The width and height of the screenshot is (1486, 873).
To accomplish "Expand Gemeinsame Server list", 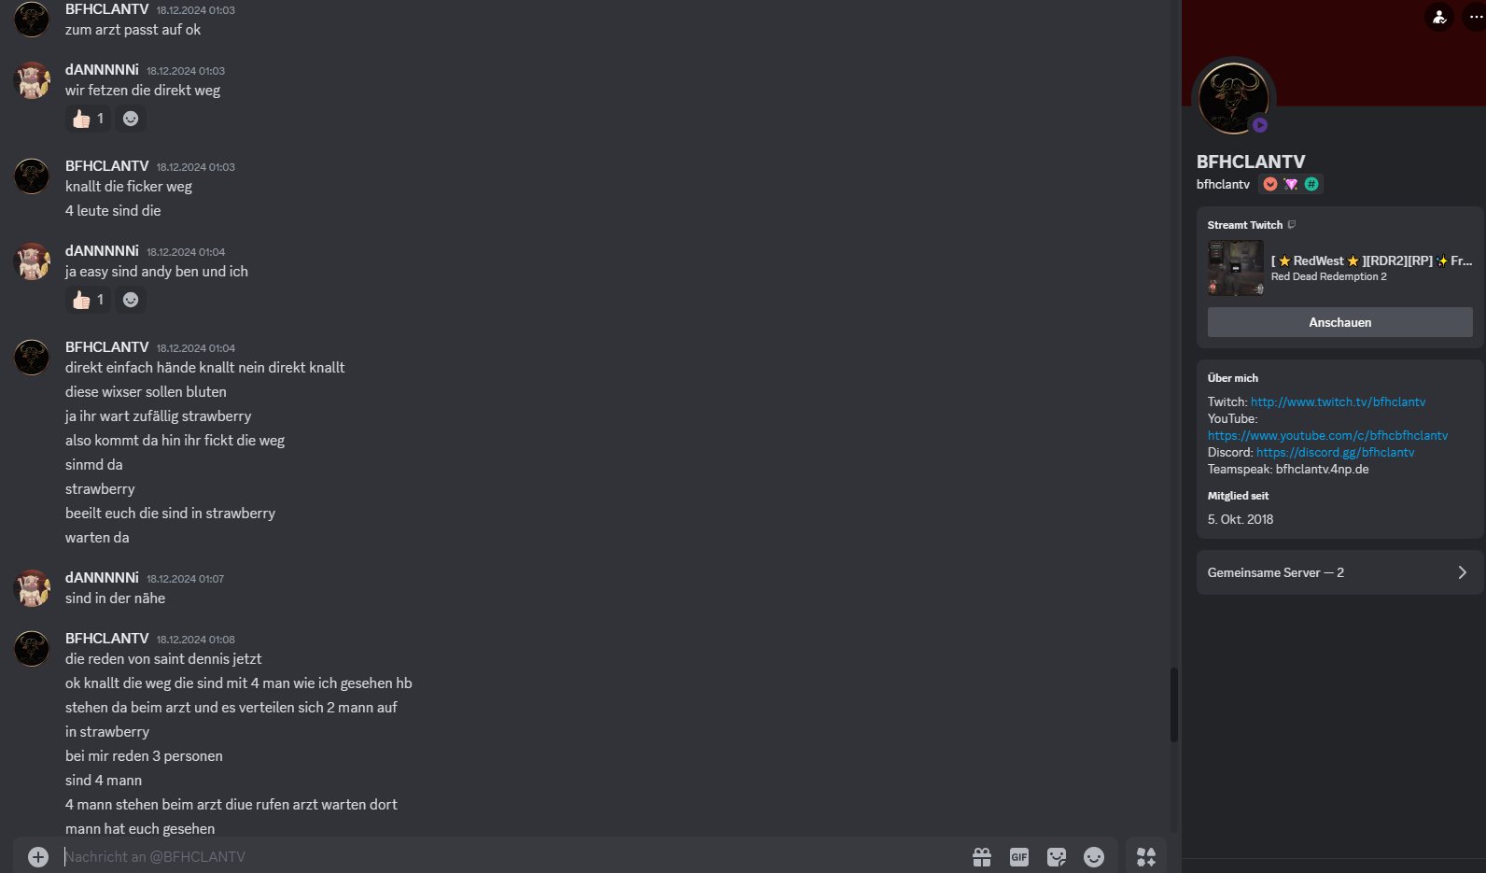I will click(1339, 572).
